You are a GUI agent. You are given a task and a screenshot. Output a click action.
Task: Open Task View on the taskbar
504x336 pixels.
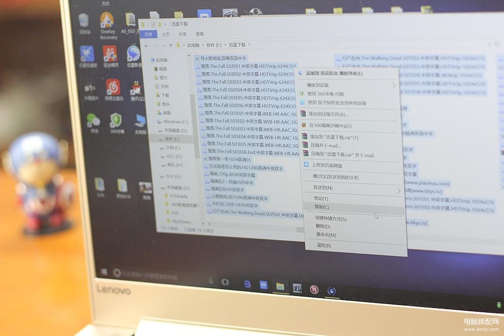point(225,282)
